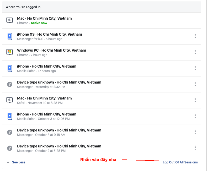
Task: Click the Windows PC device icon
Action: click(10, 52)
